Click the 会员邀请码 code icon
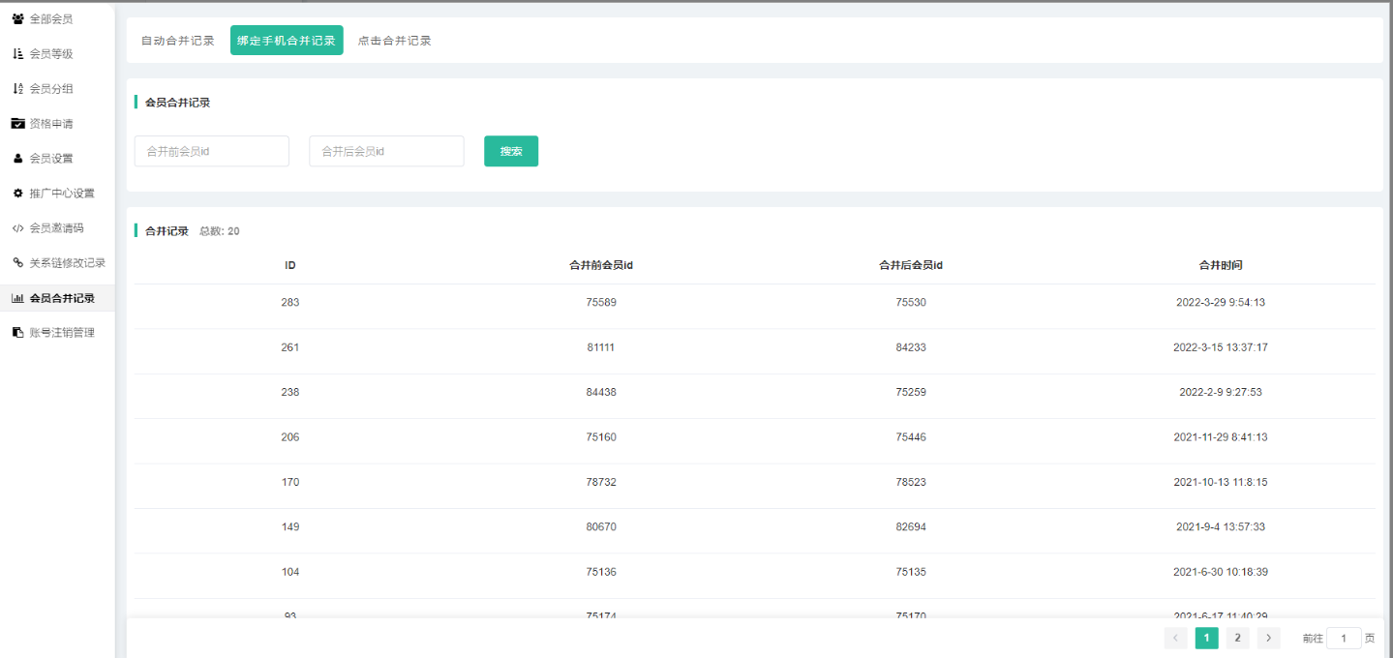The height and width of the screenshot is (658, 1393). [17, 227]
